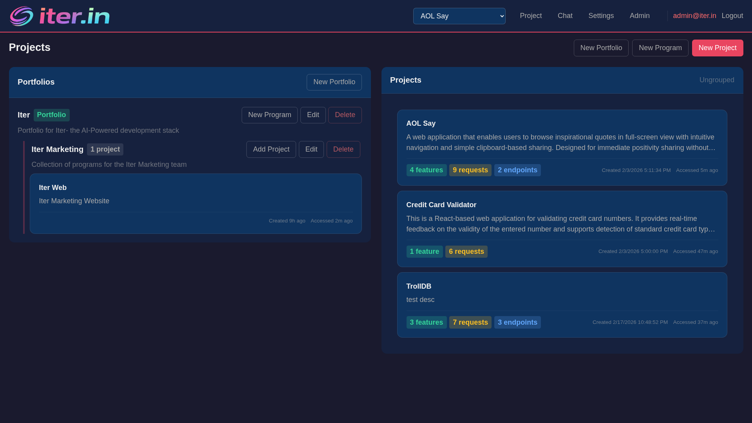Select the '1 project' counter on Iter Marketing
Image resolution: width=752 pixels, height=423 pixels.
pyautogui.click(x=105, y=149)
